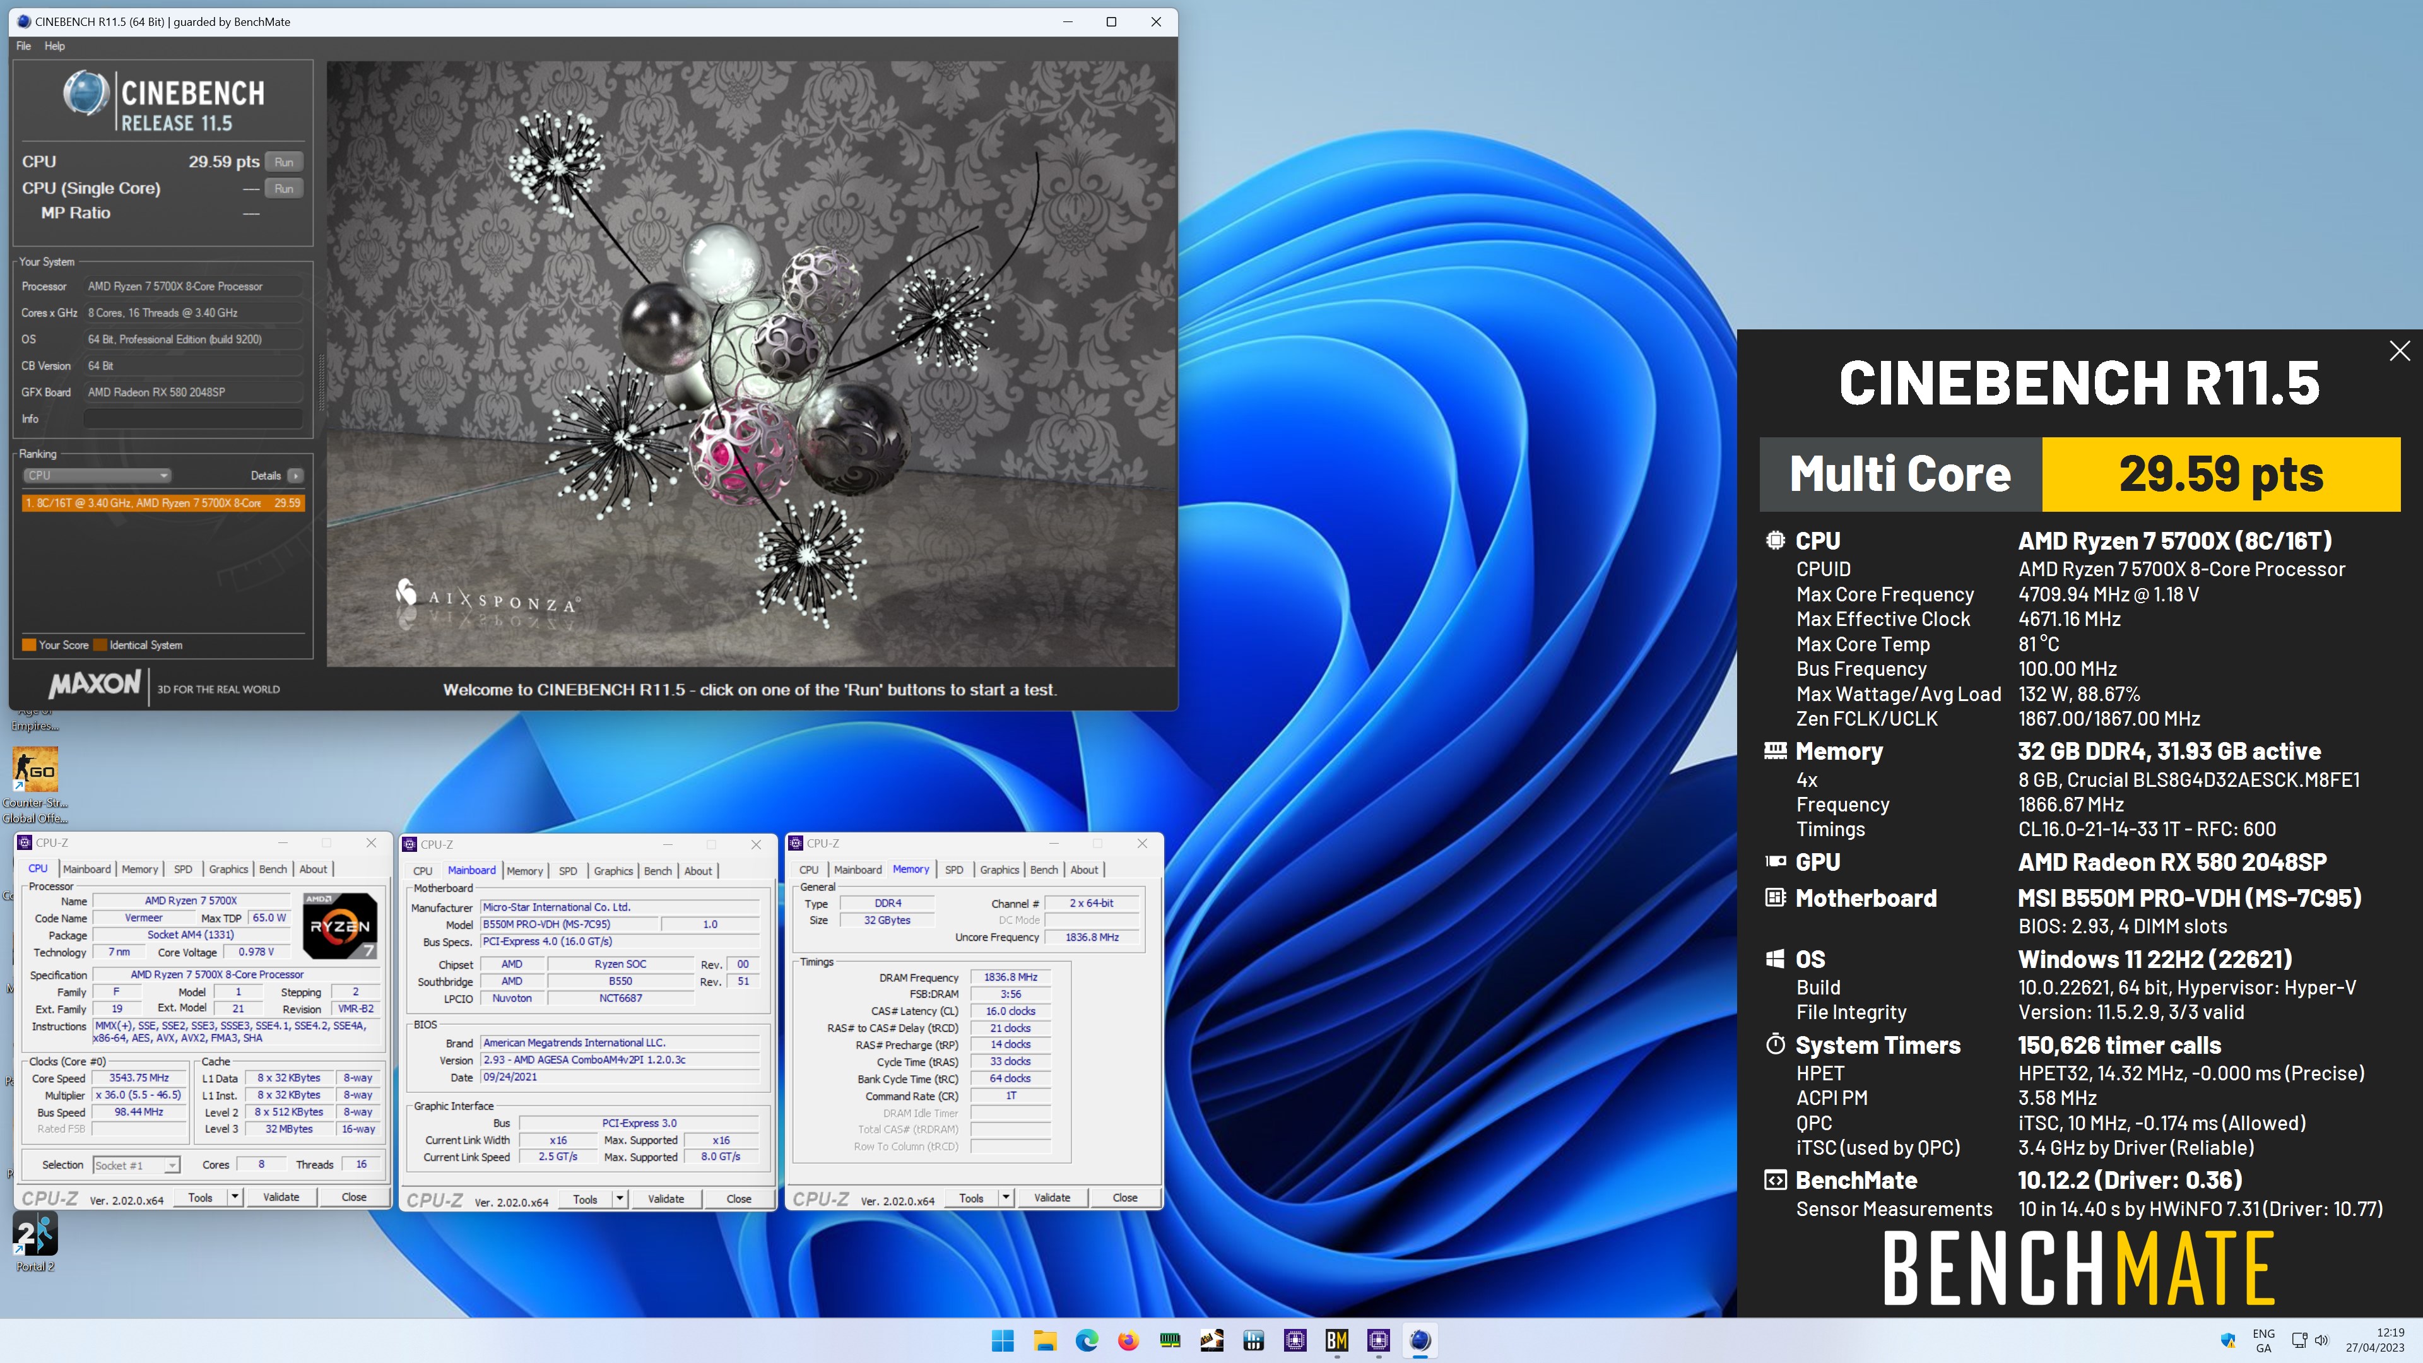Viewport: 2423px width, 1363px height.
Task: Switch to About tab in CPU-Z Mainboard window
Action: coord(698,871)
